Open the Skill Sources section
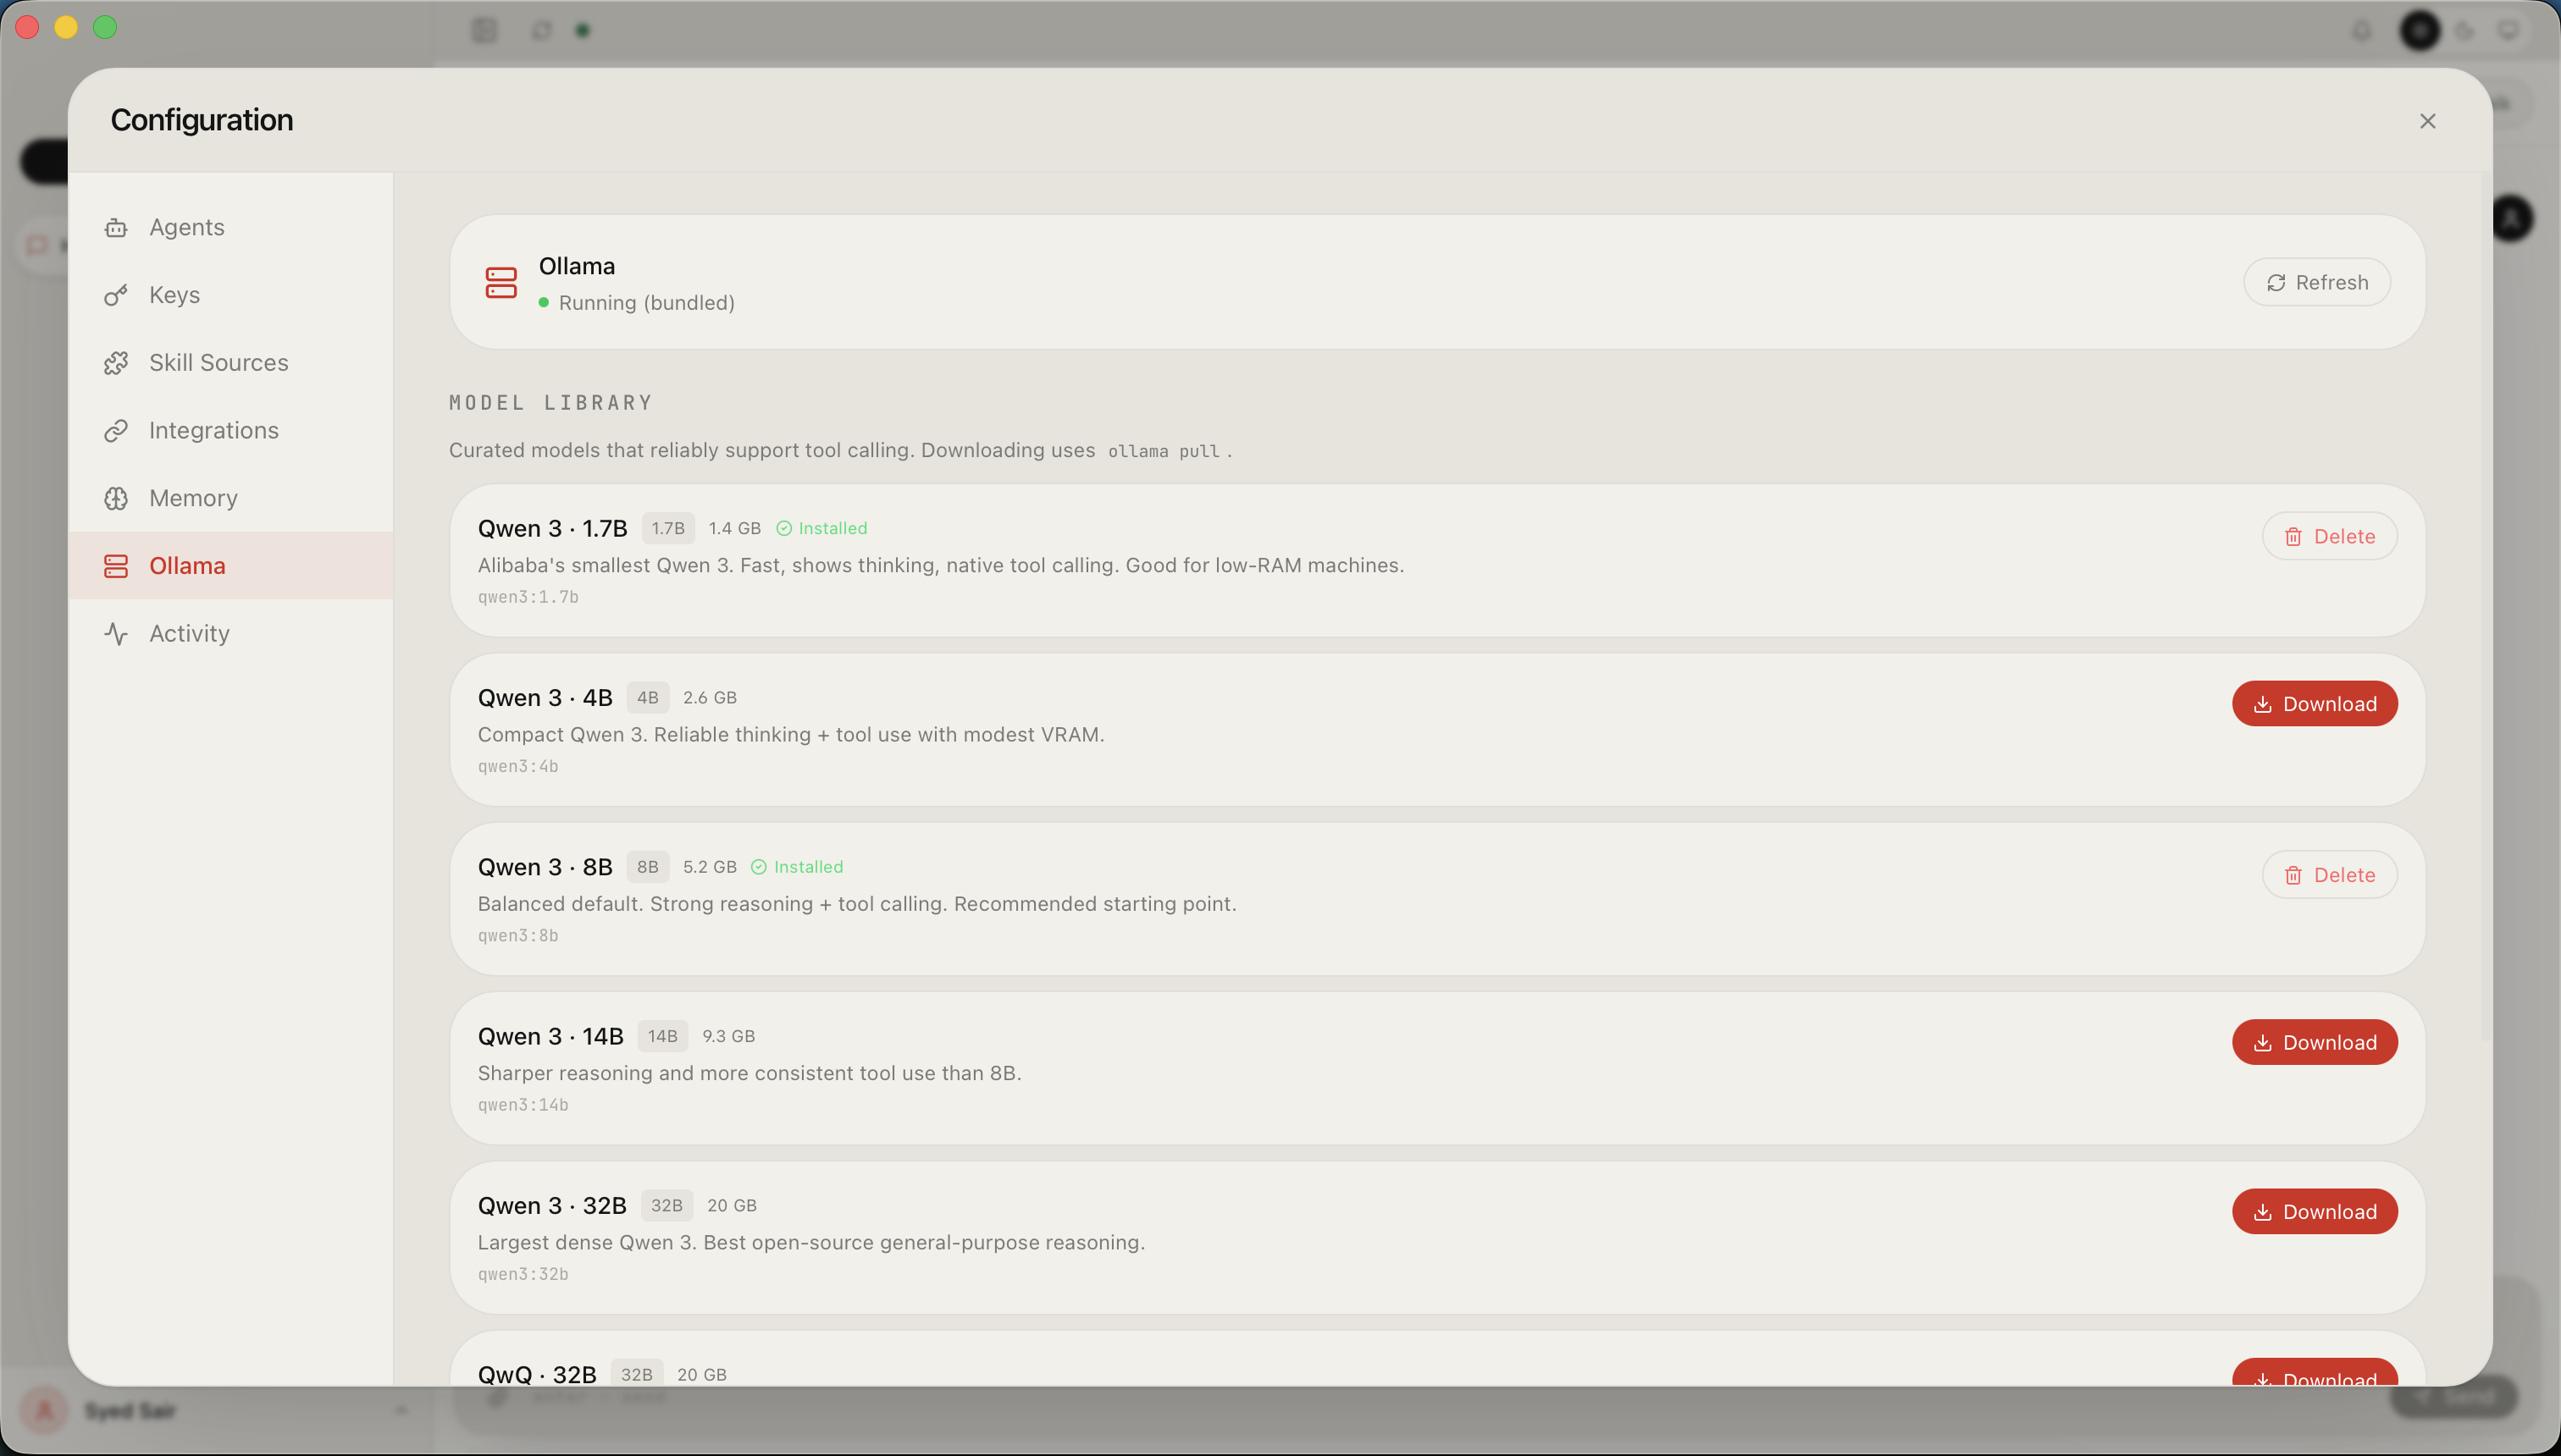The image size is (2561, 1456). tap(218, 363)
